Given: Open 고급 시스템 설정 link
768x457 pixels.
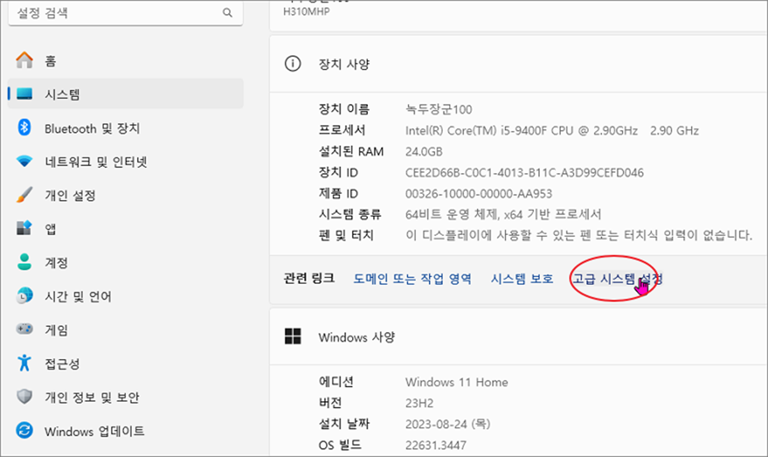Looking at the screenshot, I should coord(617,278).
